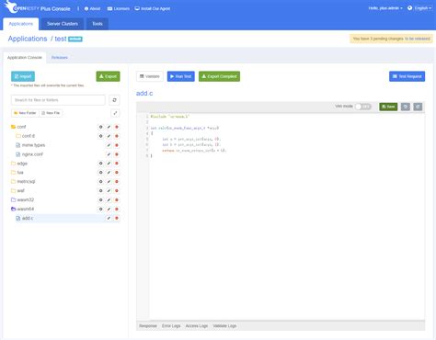Switch to the Server Clusters tab

(63, 24)
